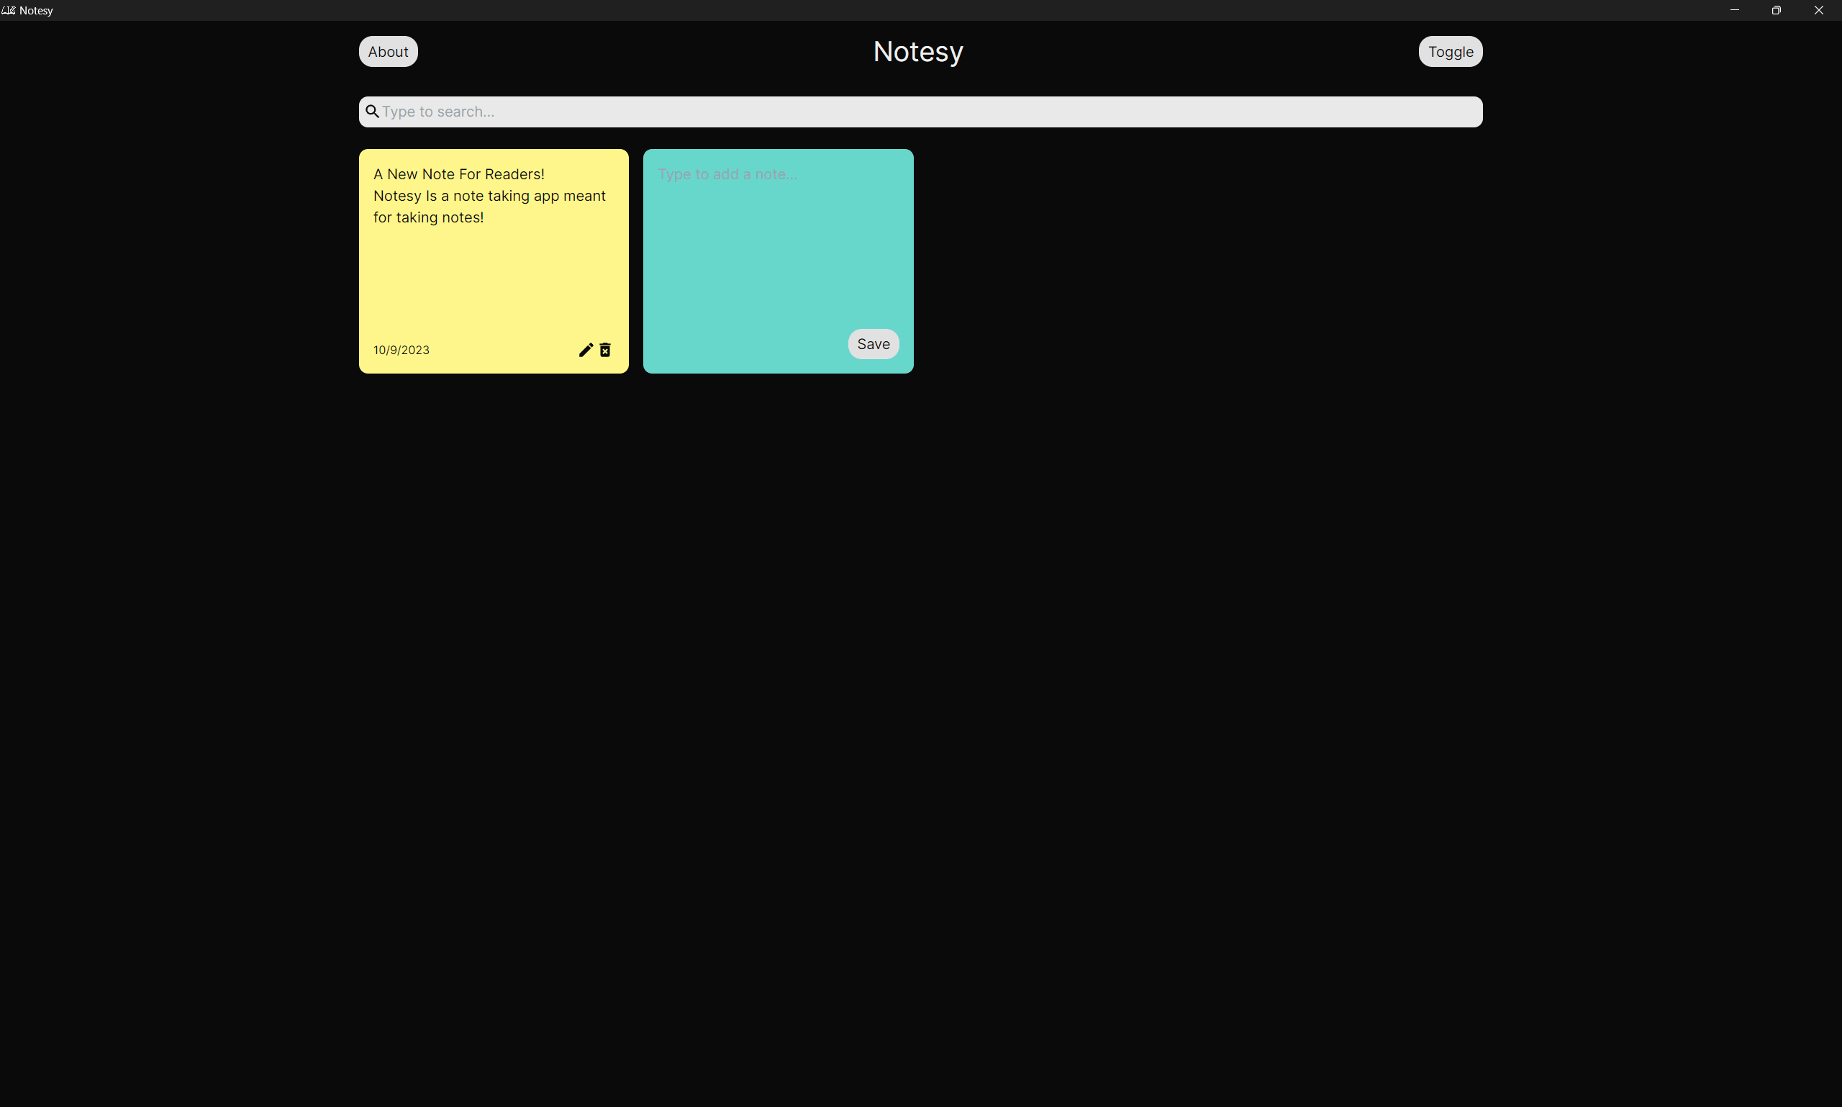The image size is (1842, 1107).
Task: Minimize the Notesy window
Action: tap(1734, 11)
